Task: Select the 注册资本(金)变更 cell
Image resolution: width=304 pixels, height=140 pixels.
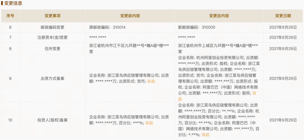Action: point(53,38)
